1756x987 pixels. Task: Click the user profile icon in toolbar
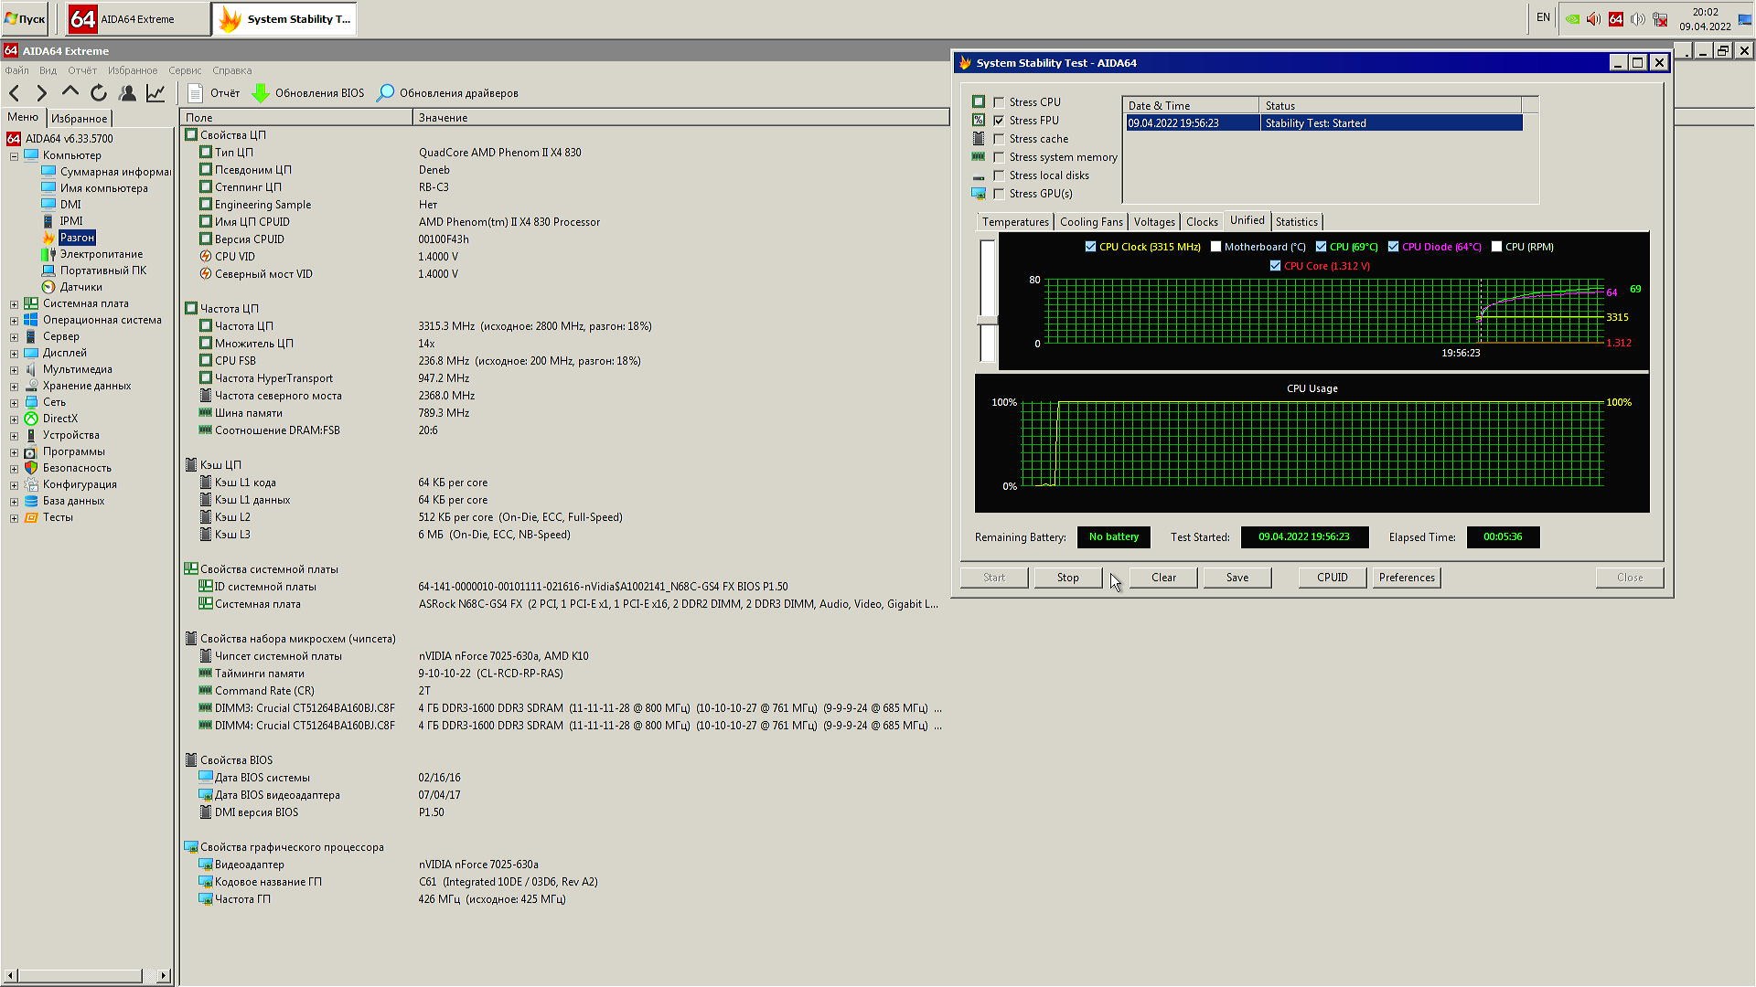coord(128,93)
